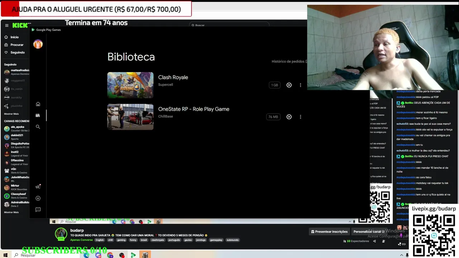Expand recommended channels with bottom Mostrar Mais
Viewport: 459px width, 258px height.
coord(11,212)
